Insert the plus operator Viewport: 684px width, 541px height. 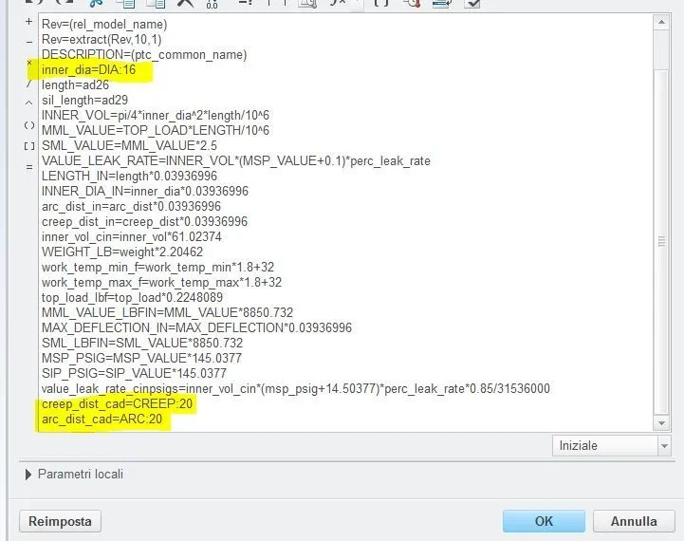pyautogui.click(x=28, y=22)
